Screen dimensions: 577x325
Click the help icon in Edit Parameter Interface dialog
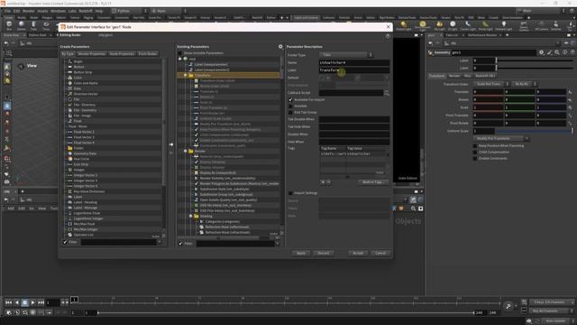388,36
